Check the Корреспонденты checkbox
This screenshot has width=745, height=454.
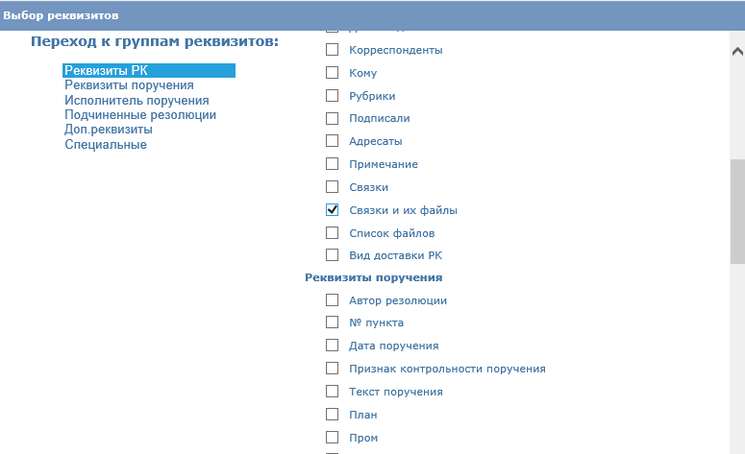(x=332, y=49)
